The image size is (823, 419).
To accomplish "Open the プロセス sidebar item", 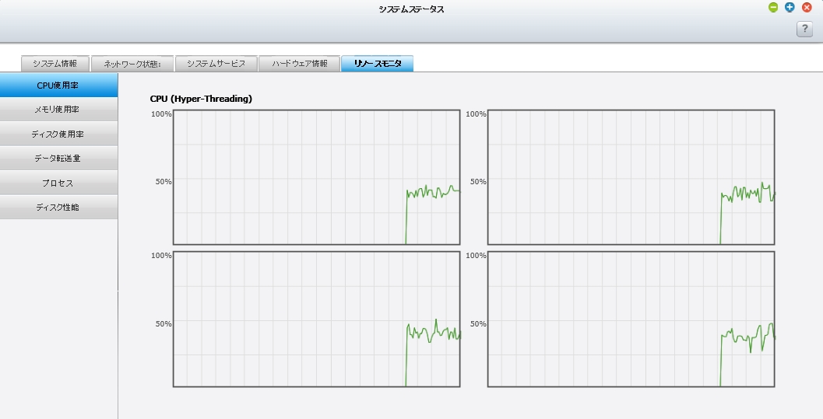I will (58, 183).
